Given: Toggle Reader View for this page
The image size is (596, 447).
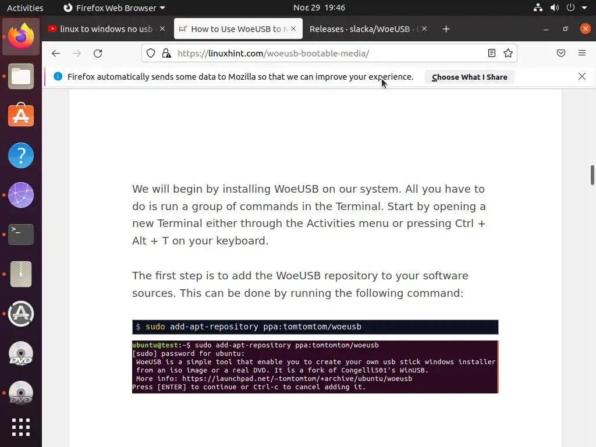Looking at the screenshot, I should (x=491, y=53).
